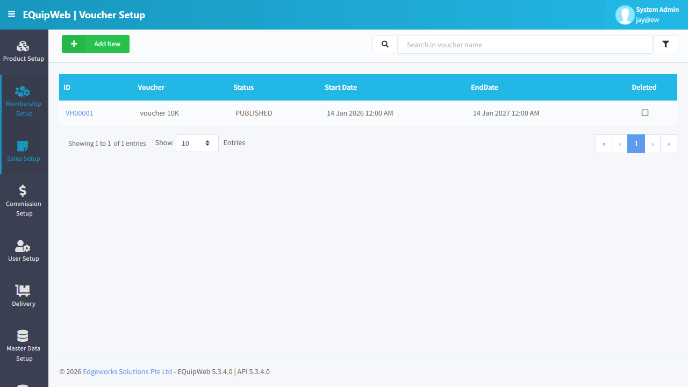Sort by the Start Date column

[x=341, y=87]
